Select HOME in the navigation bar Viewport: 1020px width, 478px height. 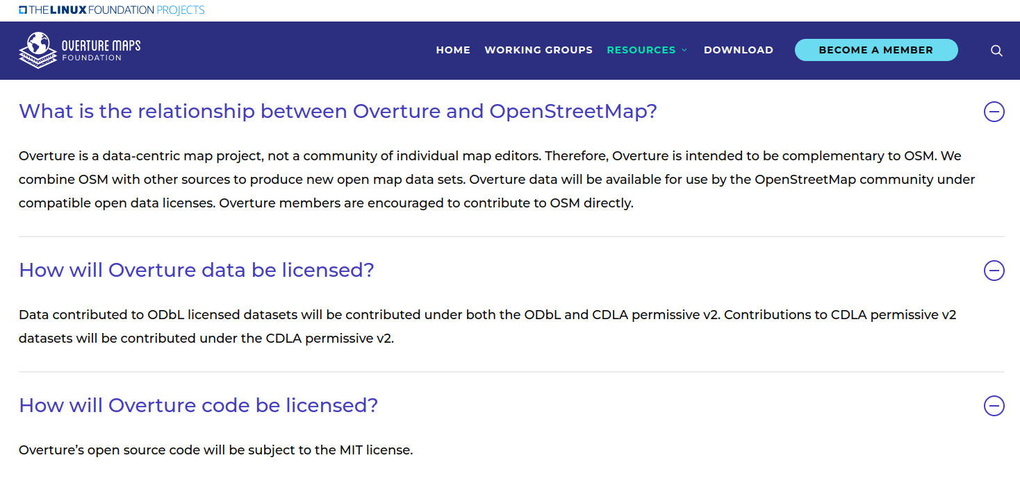tap(453, 50)
